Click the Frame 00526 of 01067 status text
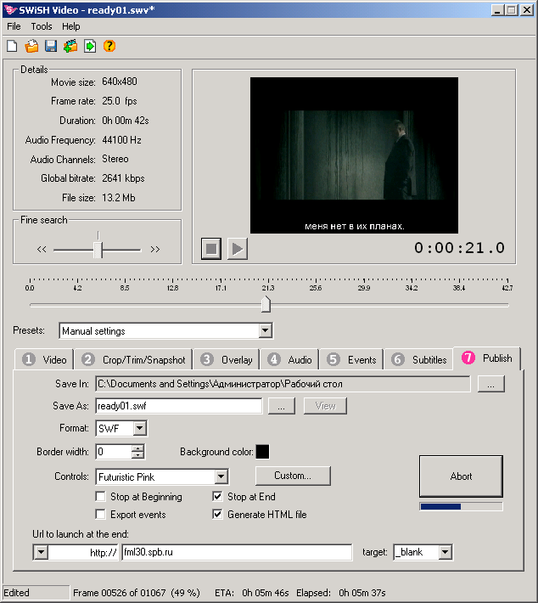This screenshot has width=538, height=603. [137, 593]
